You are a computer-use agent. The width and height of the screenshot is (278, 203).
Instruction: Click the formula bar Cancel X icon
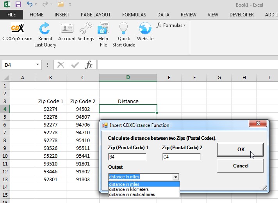pos(61,65)
